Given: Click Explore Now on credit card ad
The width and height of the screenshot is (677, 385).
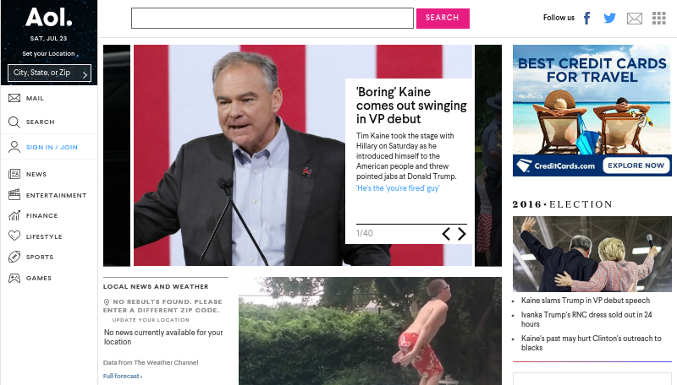Looking at the screenshot, I should click(636, 165).
